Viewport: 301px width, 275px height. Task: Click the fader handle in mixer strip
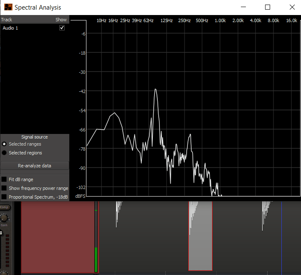coord(1,233)
